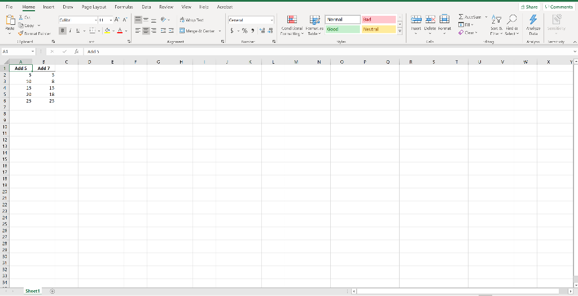Switch to the Insert tab
Viewport: 578px width, 296px height.
click(x=49, y=7)
